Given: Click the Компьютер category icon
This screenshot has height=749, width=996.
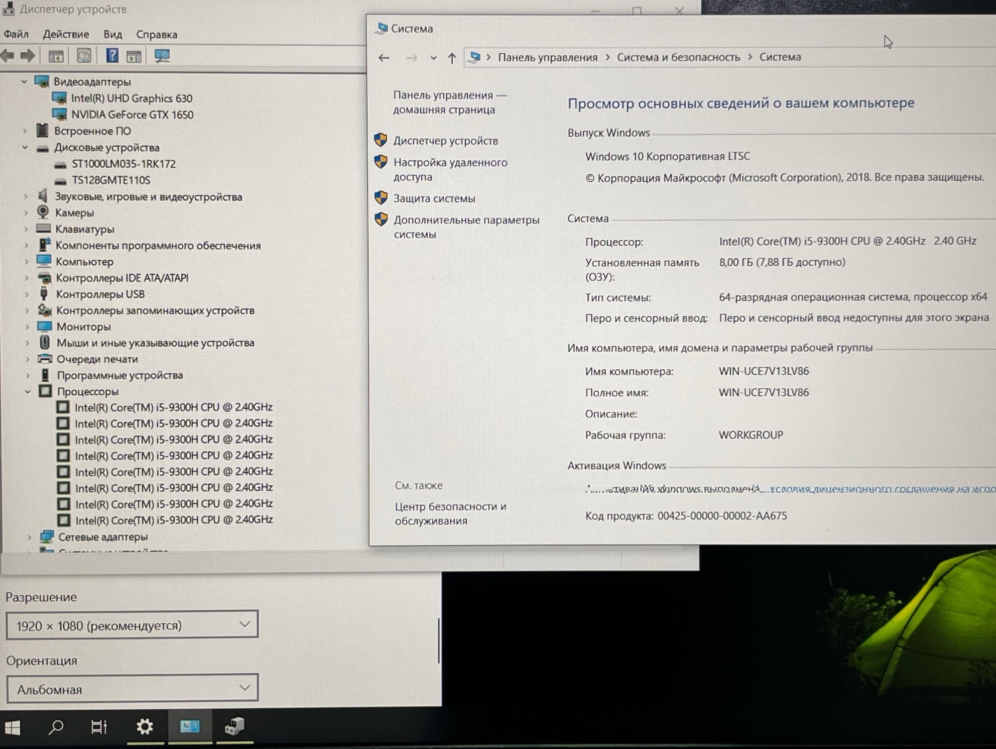Looking at the screenshot, I should click(x=44, y=261).
